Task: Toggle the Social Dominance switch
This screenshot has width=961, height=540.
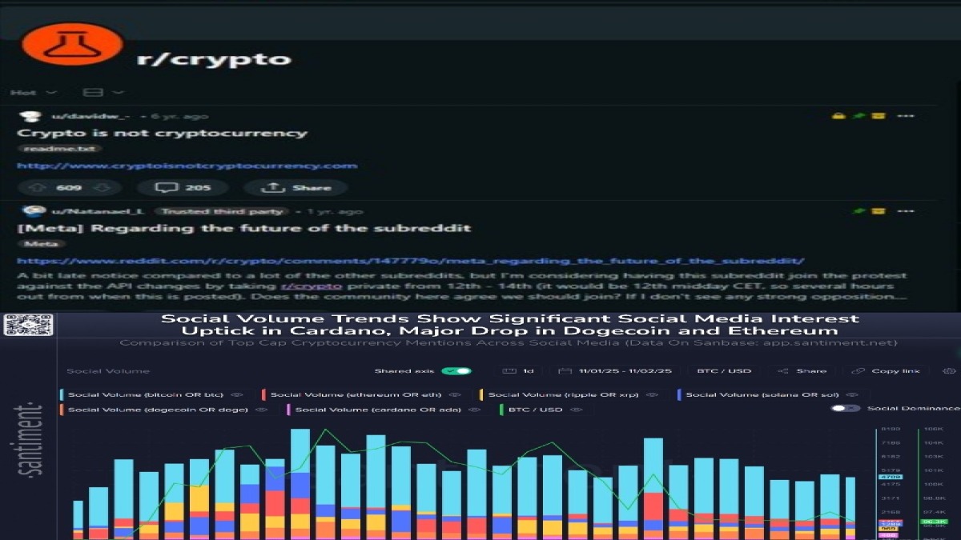Action: 846,408
